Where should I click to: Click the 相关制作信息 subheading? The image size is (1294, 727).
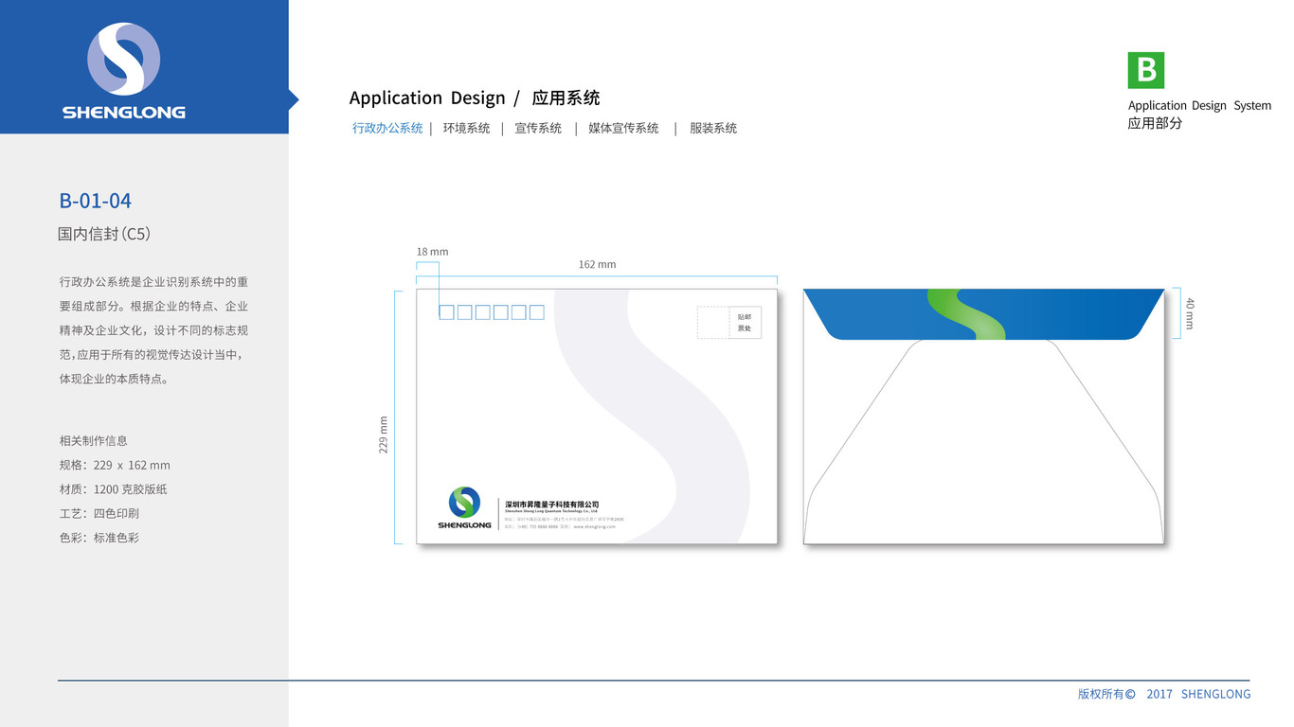pos(93,441)
